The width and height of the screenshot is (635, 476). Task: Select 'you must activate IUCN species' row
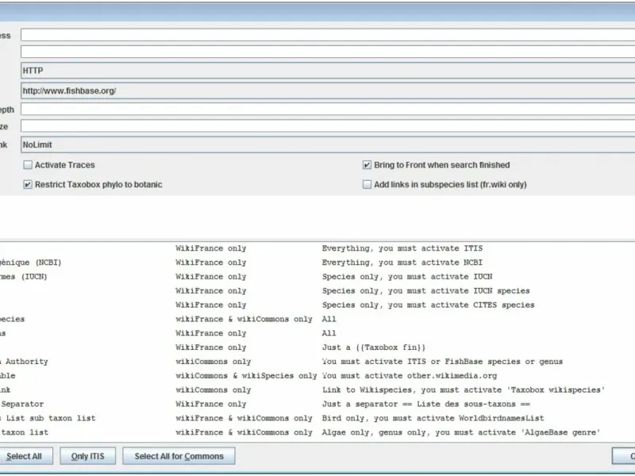click(x=317, y=290)
